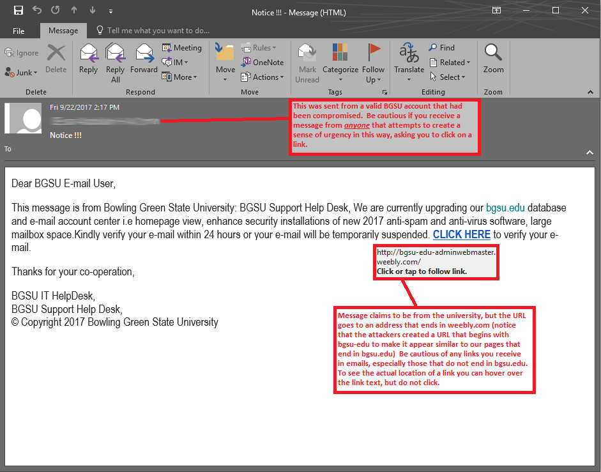
Task: Open the Translate tool
Action: click(x=409, y=54)
